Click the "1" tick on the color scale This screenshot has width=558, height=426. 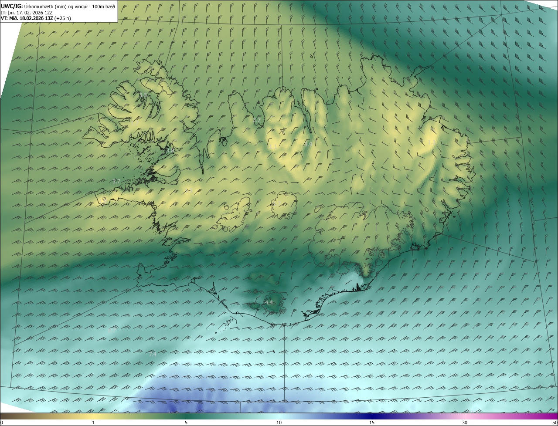[x=93, y=423]
